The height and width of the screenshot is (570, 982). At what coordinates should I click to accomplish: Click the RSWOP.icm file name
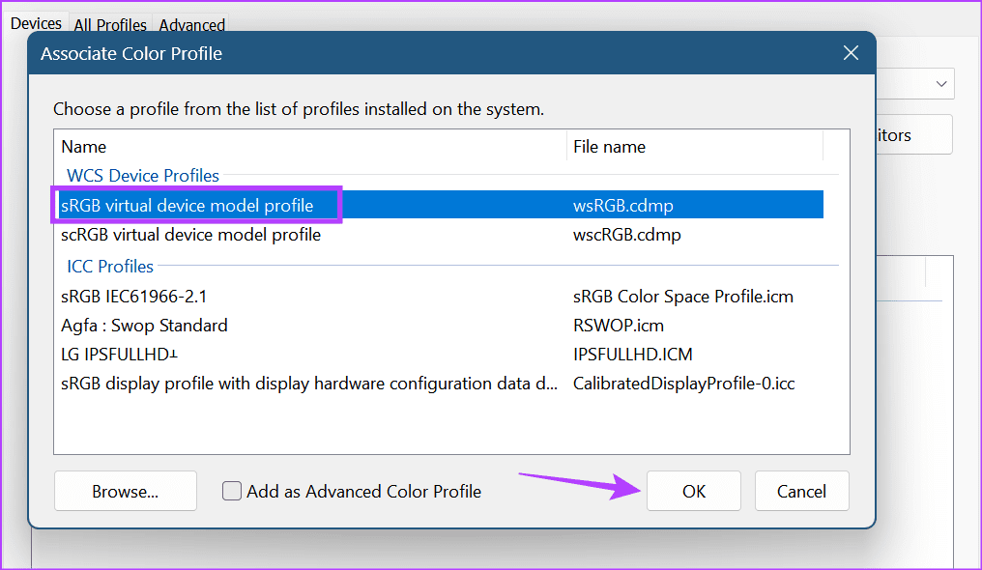(619, 326)
